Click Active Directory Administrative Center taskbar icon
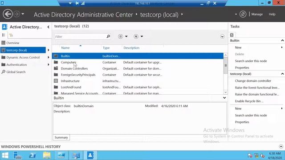Image resolution: width=285 pixels, height=160 pixels. click(90, 156)
